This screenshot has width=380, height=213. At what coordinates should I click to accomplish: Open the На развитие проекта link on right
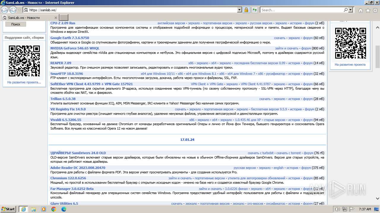click(350, 64)
